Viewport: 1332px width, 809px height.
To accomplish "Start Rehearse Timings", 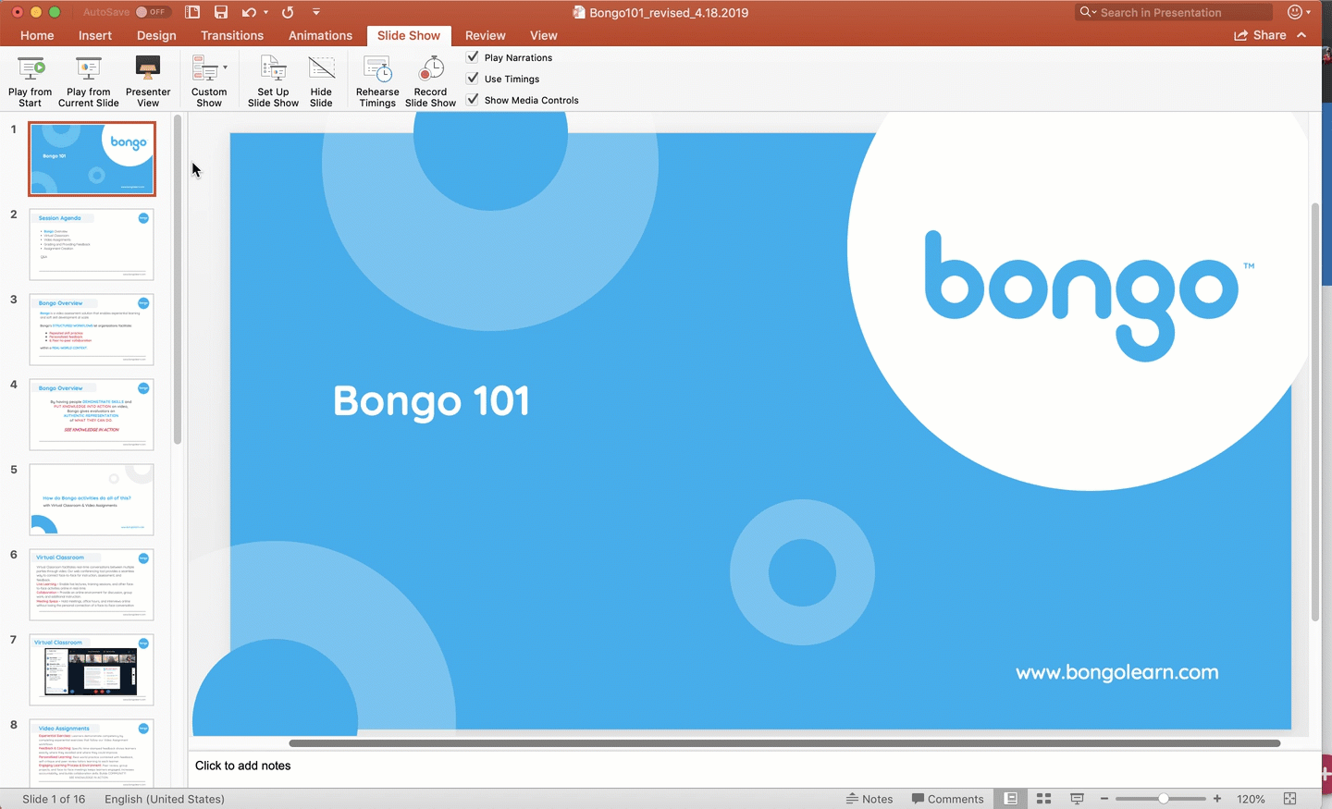I will point(377,69).
